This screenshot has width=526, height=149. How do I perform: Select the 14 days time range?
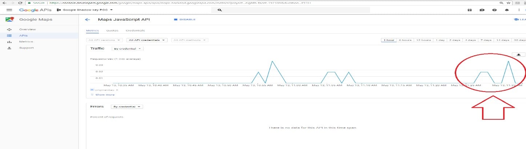click(x=502, y=40)
